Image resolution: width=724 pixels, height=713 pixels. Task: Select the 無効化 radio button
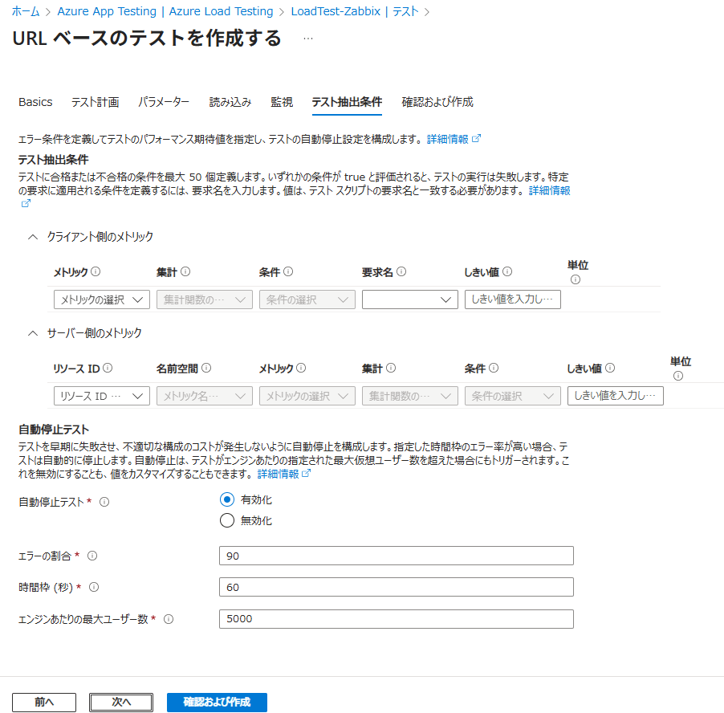pos(227,520)
